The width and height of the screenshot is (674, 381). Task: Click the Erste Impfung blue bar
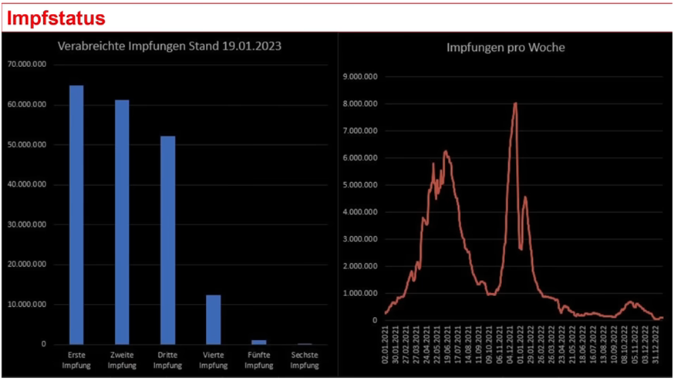(x=76, y=214)
